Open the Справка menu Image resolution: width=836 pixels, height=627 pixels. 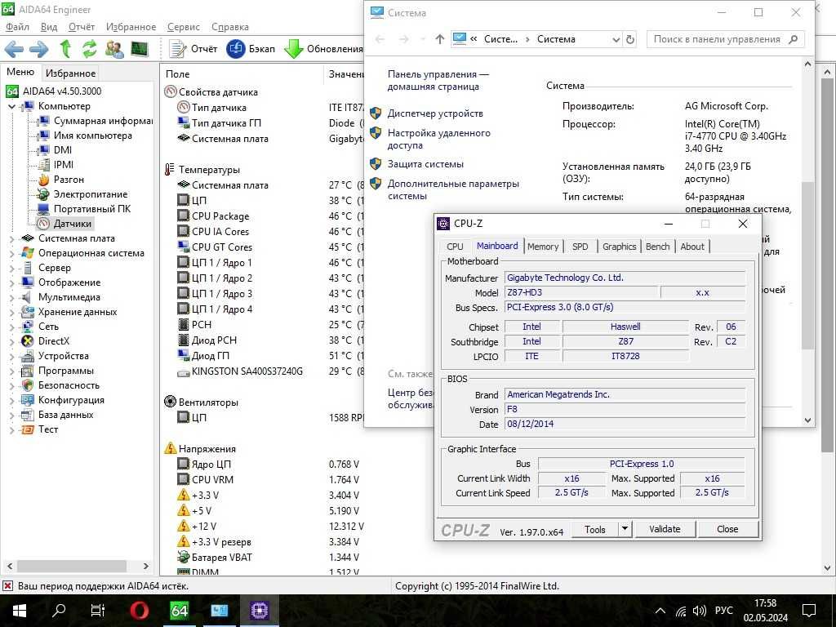click(x=229, y=27)
